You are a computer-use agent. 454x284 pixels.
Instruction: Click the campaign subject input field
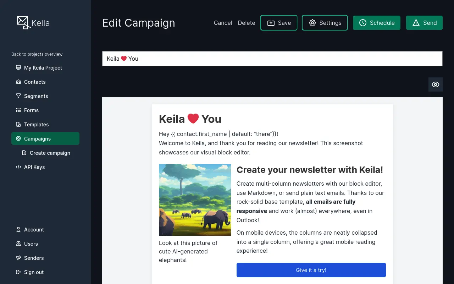point(272,59)
